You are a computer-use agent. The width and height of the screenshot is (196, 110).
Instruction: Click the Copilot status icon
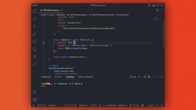pyautogui.click(x=142, y=105)
